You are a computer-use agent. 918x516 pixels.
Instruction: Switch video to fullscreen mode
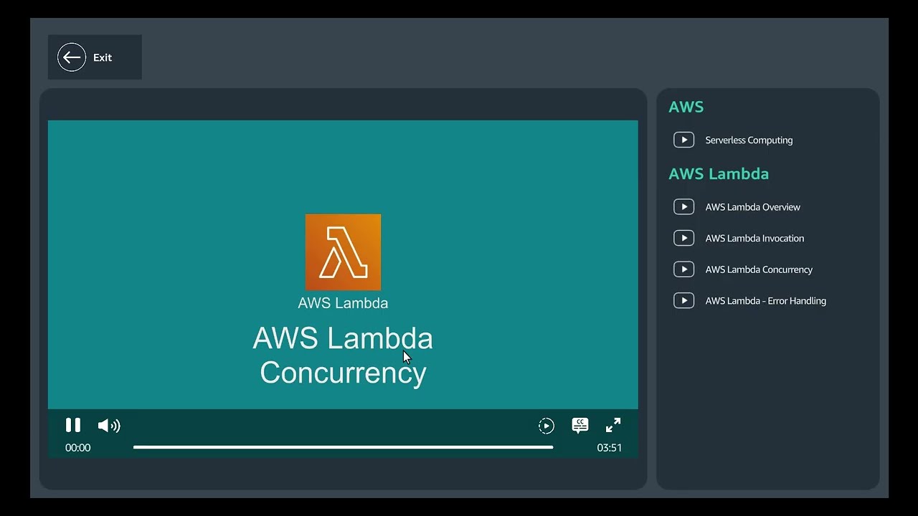click(x=613, y=426)
